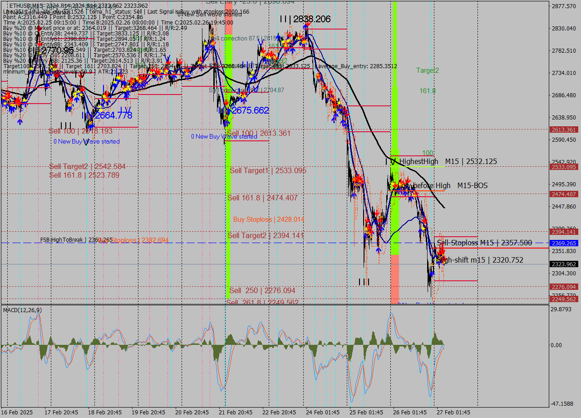581x418 pixels.
Task: Select the current price tag 2323.962
Action: click(x=563, y=264)
